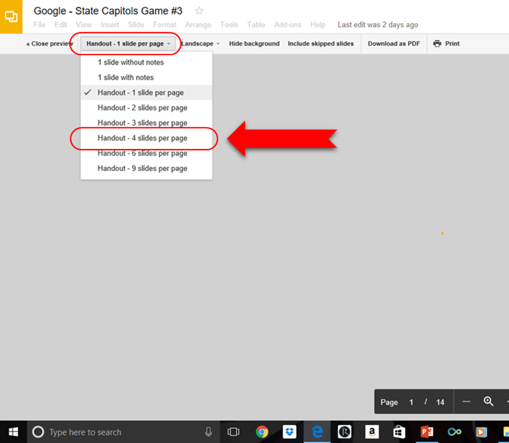Open Dropbox from the taskbar
Screen dimensions: 509x443
(x=289, y=432)
